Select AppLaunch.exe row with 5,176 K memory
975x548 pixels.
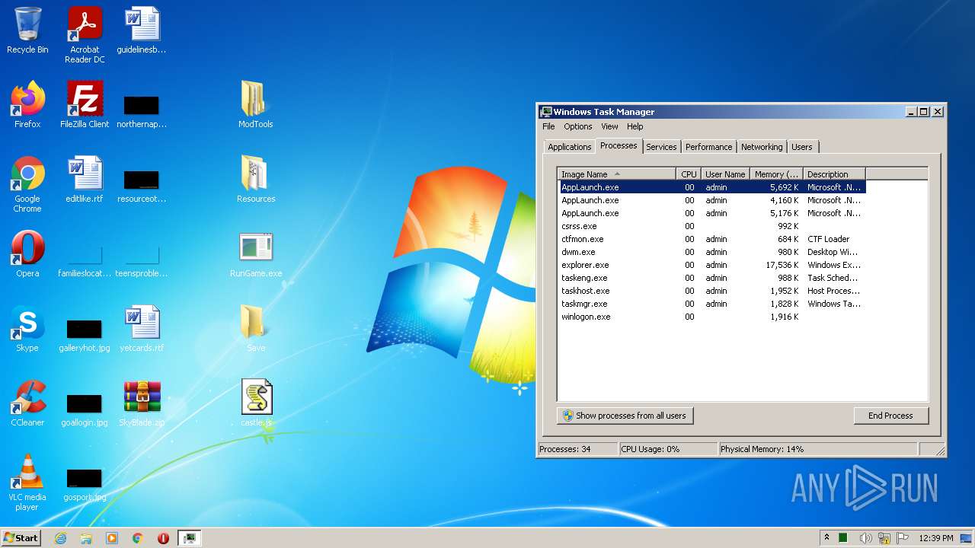point(711,213)
